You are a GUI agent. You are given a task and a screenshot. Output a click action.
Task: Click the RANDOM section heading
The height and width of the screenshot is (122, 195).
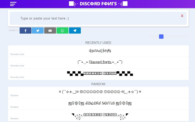pyautogui.click(x=98, y=84)
